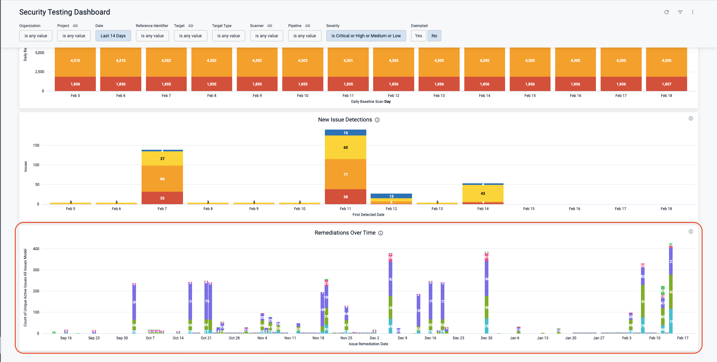Open the three-dot dashboard actions menu
This screenshot has height=362, width=717.
tap(693, 12)
